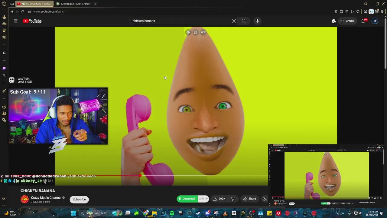Take a snapshot with the capture icon
This screenshot has width=387, height=218.
(341, 12)
